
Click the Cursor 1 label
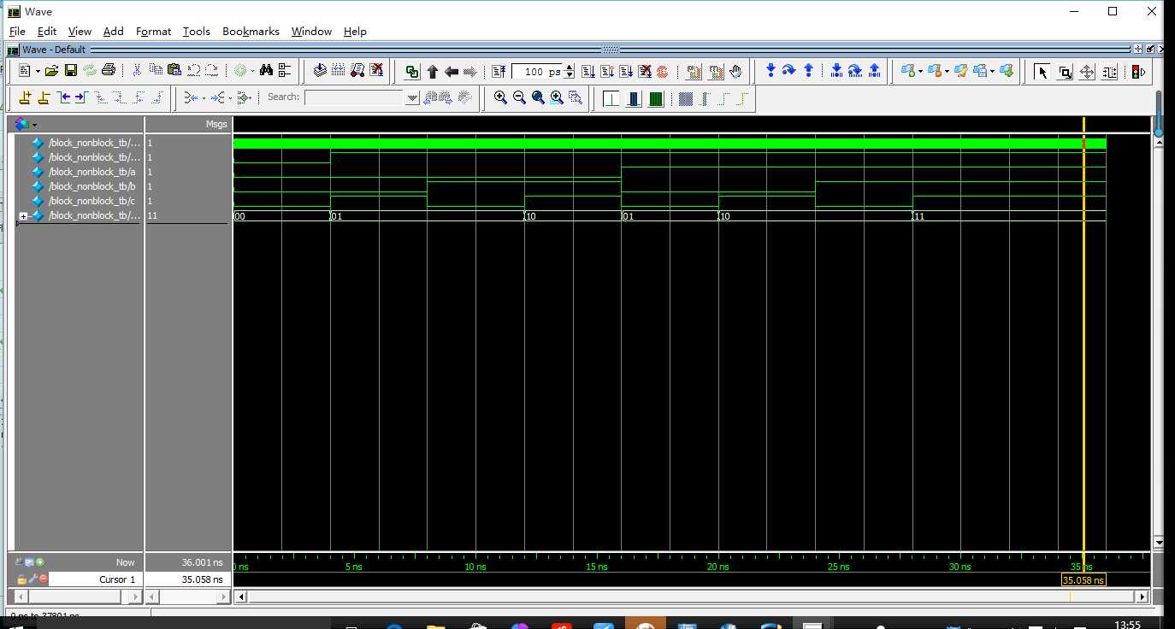[117, 579]
